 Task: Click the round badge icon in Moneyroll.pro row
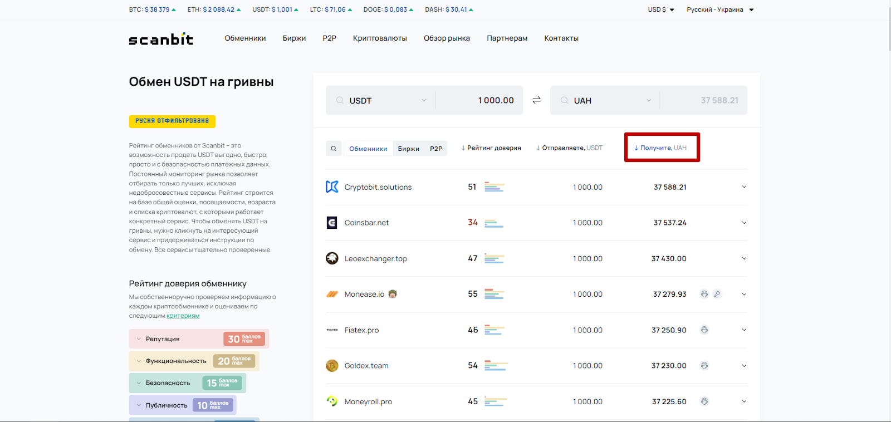pos(704,401)
